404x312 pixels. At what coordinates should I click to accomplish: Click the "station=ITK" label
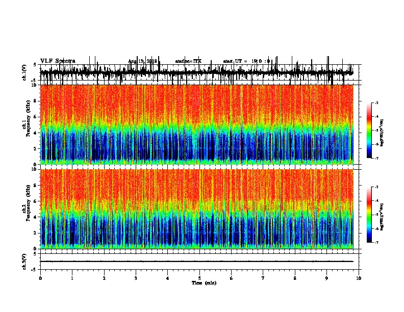coord(188,61)
